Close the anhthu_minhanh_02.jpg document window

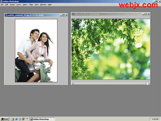click(66, 15)
